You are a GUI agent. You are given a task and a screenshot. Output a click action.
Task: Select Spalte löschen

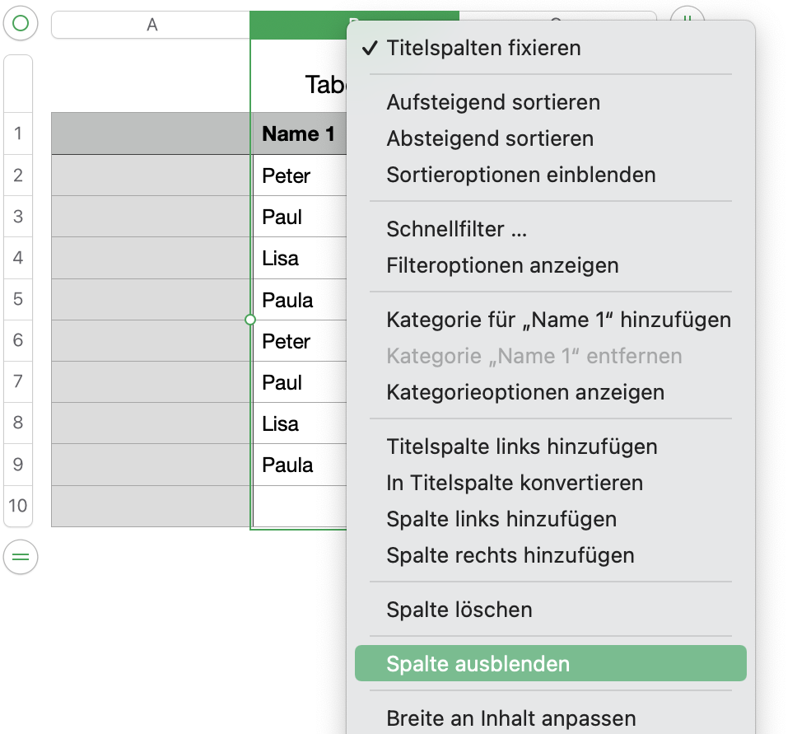(459, 610)
